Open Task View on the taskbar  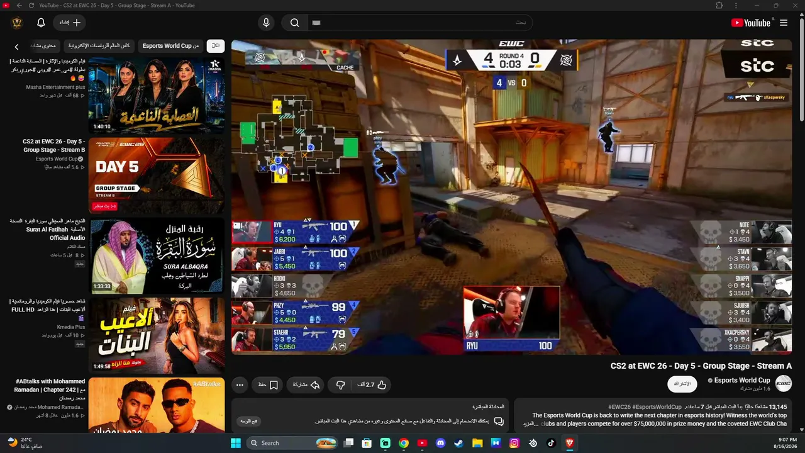(348, 443)
